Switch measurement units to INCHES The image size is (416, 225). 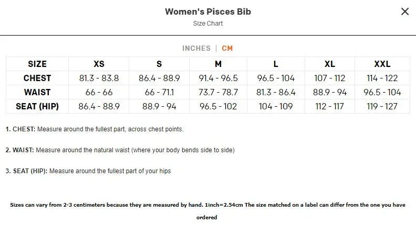coord(196,48)
